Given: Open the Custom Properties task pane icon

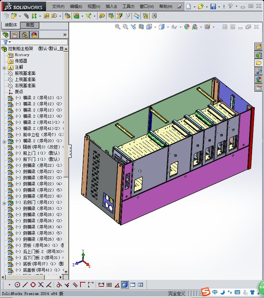Looking at the screenshot, I should click(259, 87).
